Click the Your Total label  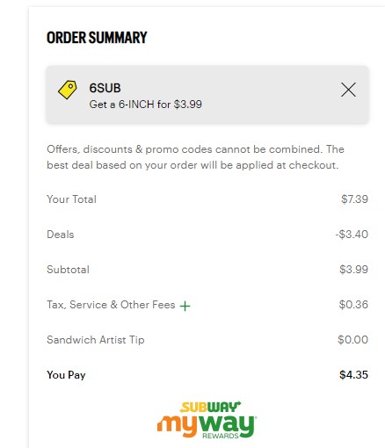pyautogui.click(x=71, y=199)
